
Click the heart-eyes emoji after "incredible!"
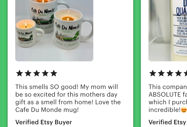point(184,110)
